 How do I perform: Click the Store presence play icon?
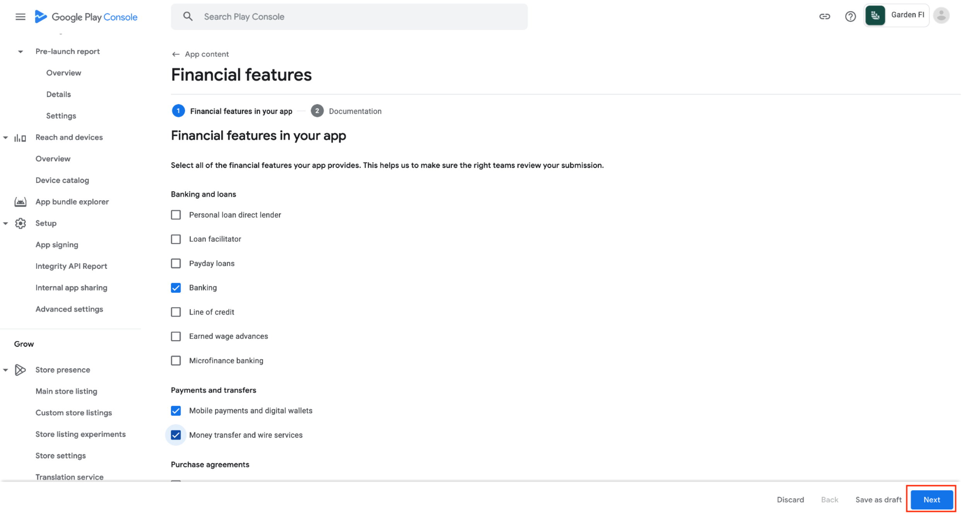click(x=20, y=370)
